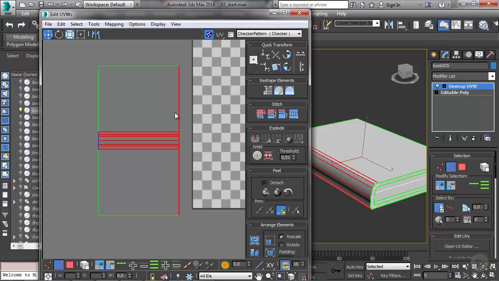Open the Tools menu in Edit UVWs
The image size is (499, 281).
[x=94, y=24]
